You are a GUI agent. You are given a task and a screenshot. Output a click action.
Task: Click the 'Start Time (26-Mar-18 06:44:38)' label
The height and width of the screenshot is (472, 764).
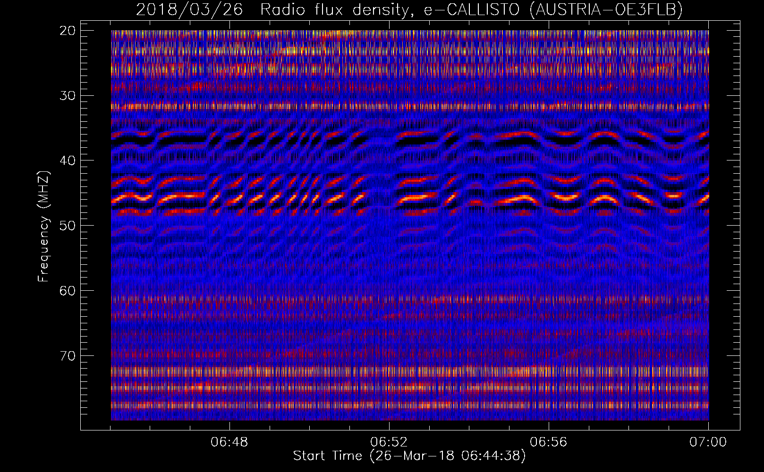click(x=409, y=456)
